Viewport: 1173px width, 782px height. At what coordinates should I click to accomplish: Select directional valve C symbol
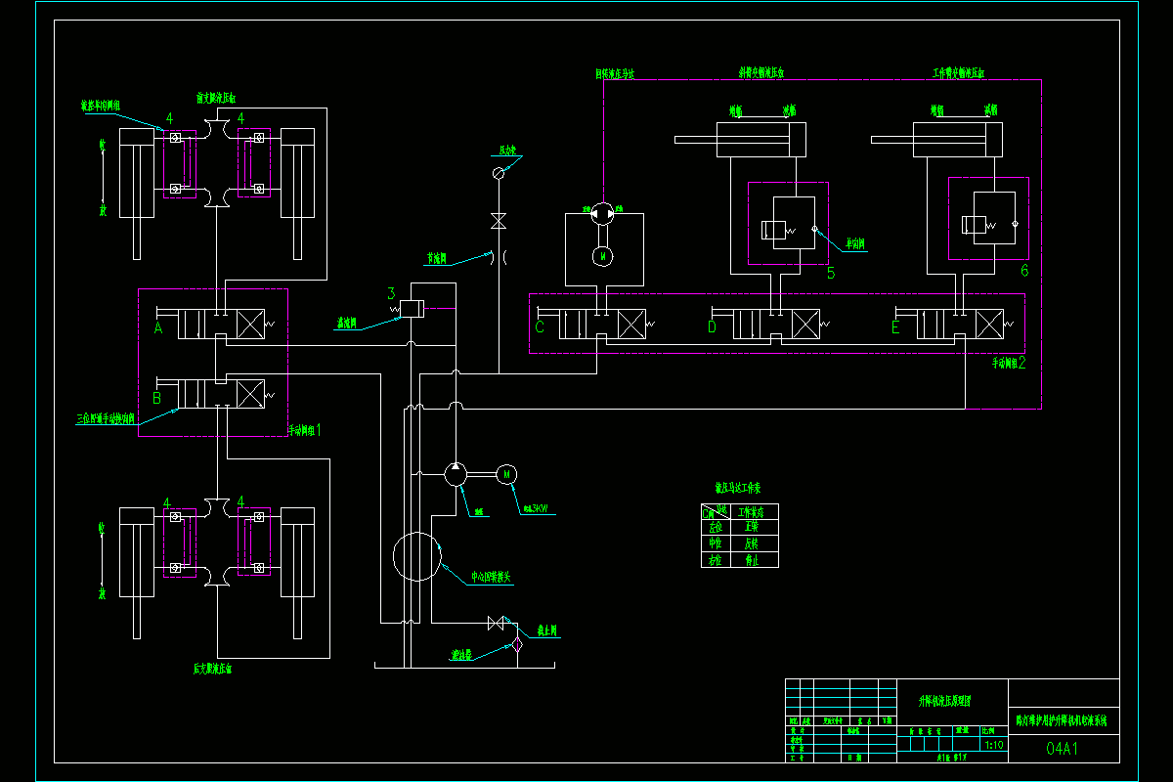pyautogui.click(x=603, y=324)
